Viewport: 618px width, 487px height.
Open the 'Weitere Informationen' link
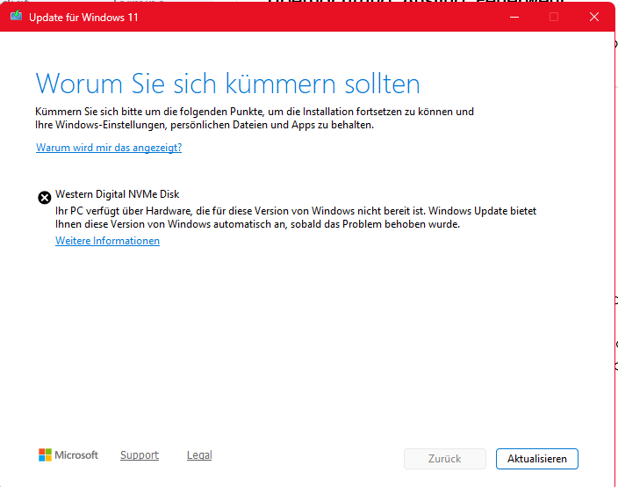108,241
